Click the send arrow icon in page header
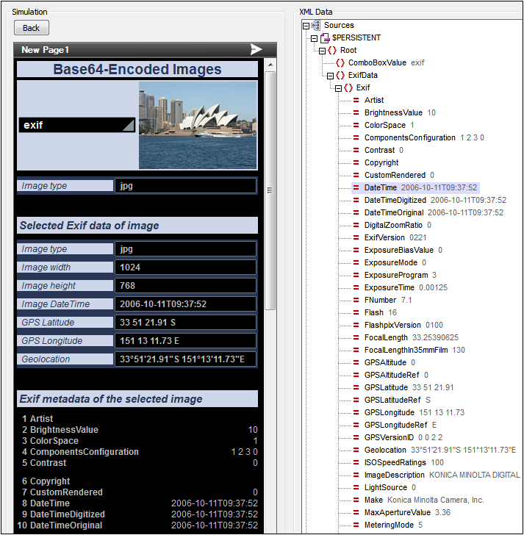524x535 pixels. coord(256,49)
